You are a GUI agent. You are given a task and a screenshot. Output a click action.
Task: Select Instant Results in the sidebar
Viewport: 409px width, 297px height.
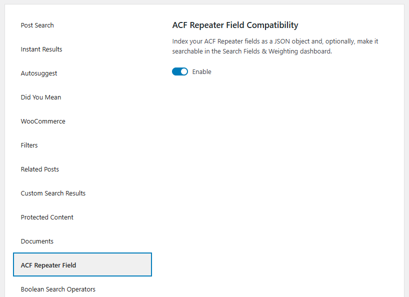tap(41, 49)
